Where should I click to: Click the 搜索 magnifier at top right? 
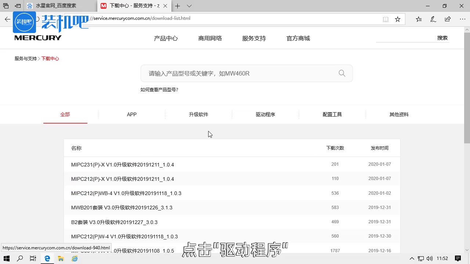(442, 37)
